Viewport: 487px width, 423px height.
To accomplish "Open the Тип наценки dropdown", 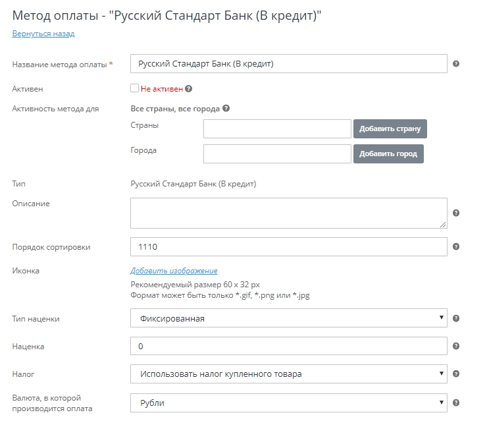I will coord(289,318).
